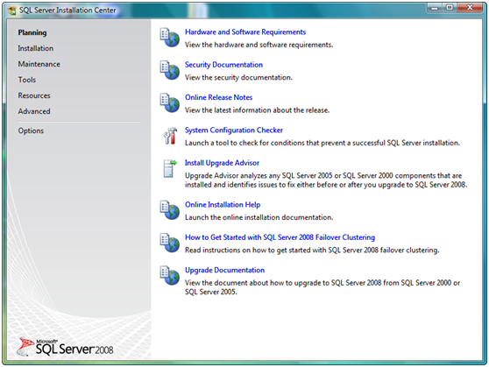Launch the Install Upgrade Advisor link
The image size is (489, 367).
(222, 163)
